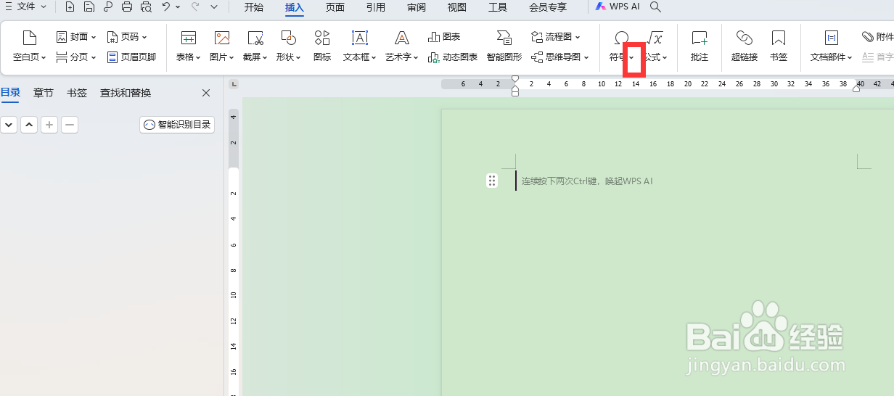Image resolution: width=894 pixels, height=396 pixels.
Task: Switch to the 页面 tab
Action: pos(335,7)
